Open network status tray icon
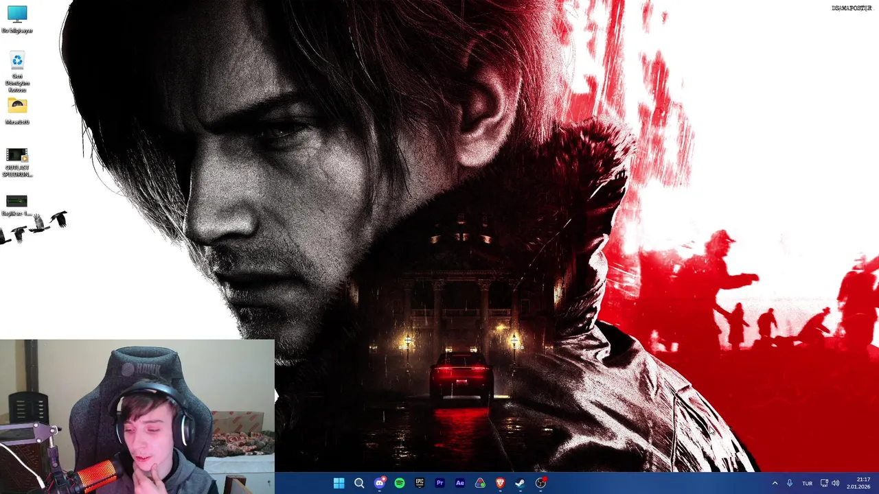This screenshot has width=879, height=494. pos(825,483)
